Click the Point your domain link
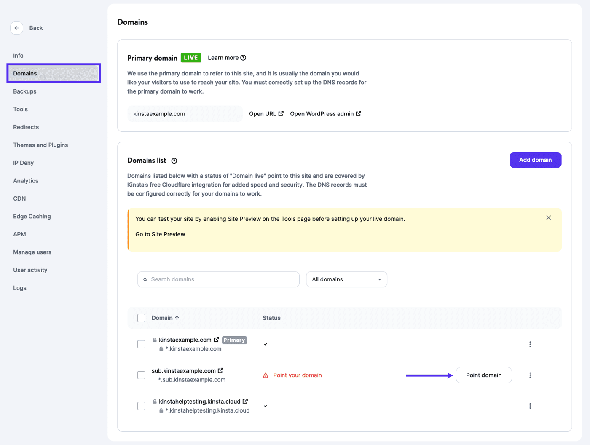The height and width of the screenshot is (445, 590). coord(298,375)
